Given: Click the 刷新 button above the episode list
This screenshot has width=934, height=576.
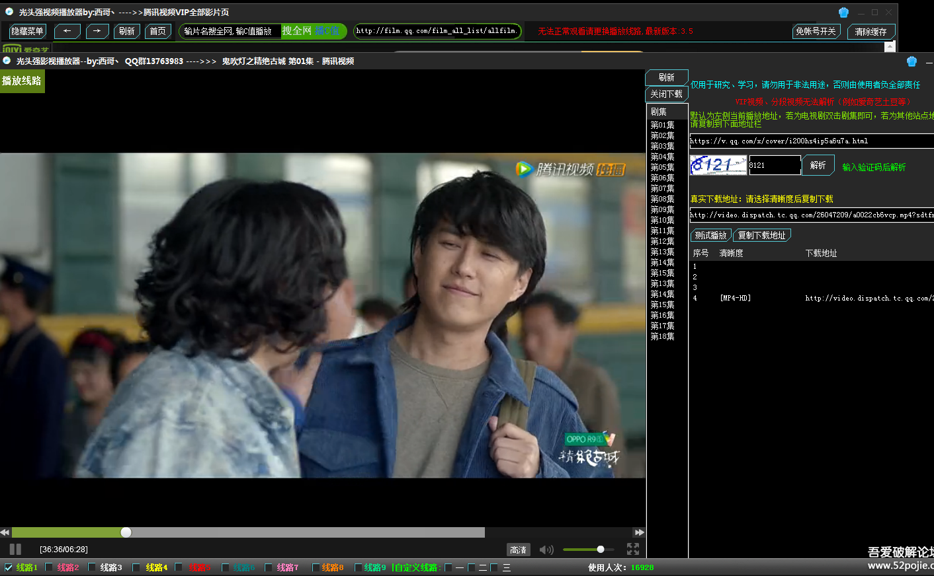Looking at the screenshot, I should pyautogui.click(x=666, y=77).
